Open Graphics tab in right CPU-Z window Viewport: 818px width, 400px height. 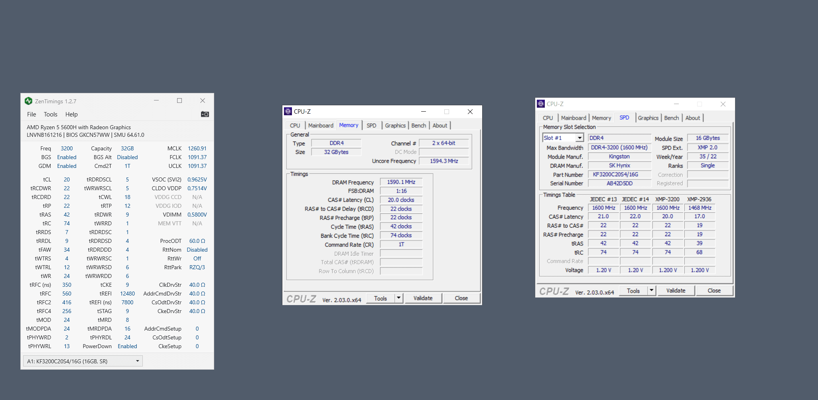(x=648, y=118)
